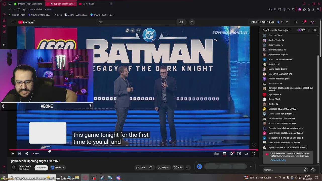Image resolution: width=322 pixels, height=181 pixels.
Task: Focus the Sohbet chat input
Action: click(x=283, y=170)
